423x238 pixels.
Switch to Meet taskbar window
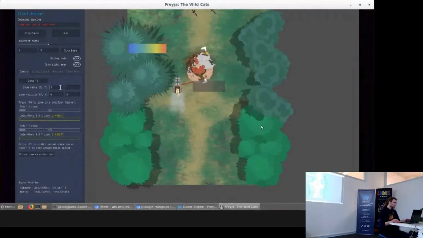[114, 207]
